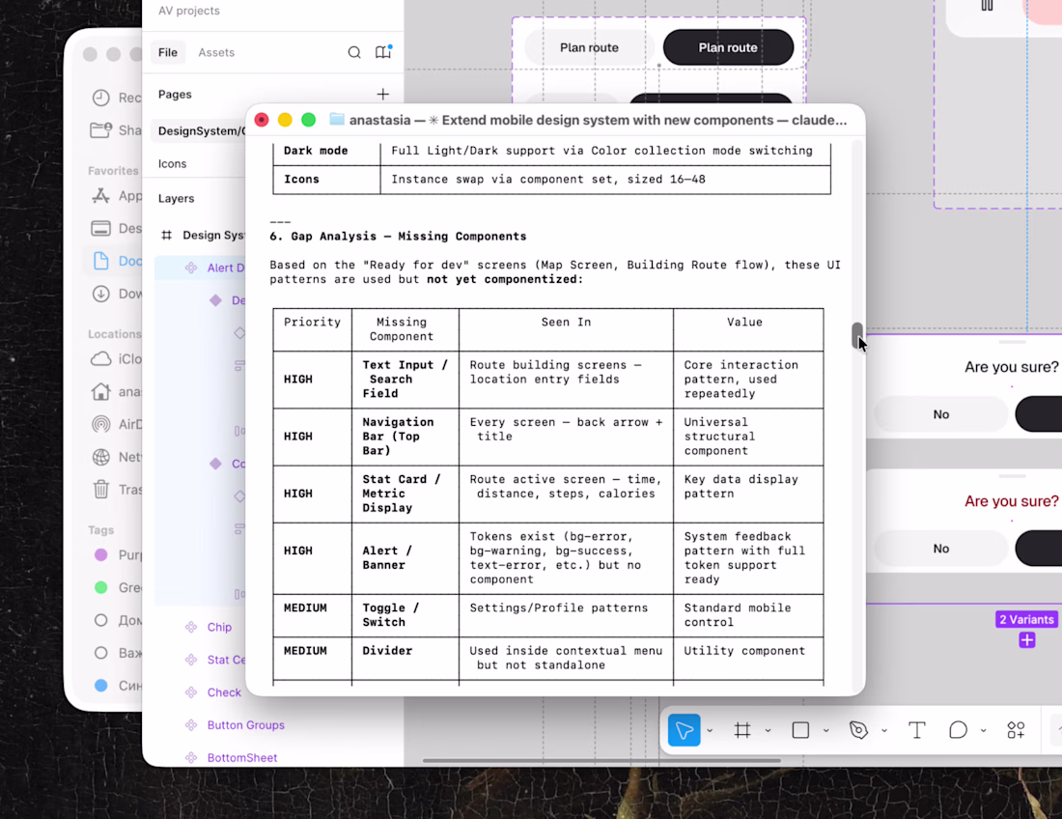Open iCloud Drive in Finder sidebar

pyautogui.click(x=117, y=359)
